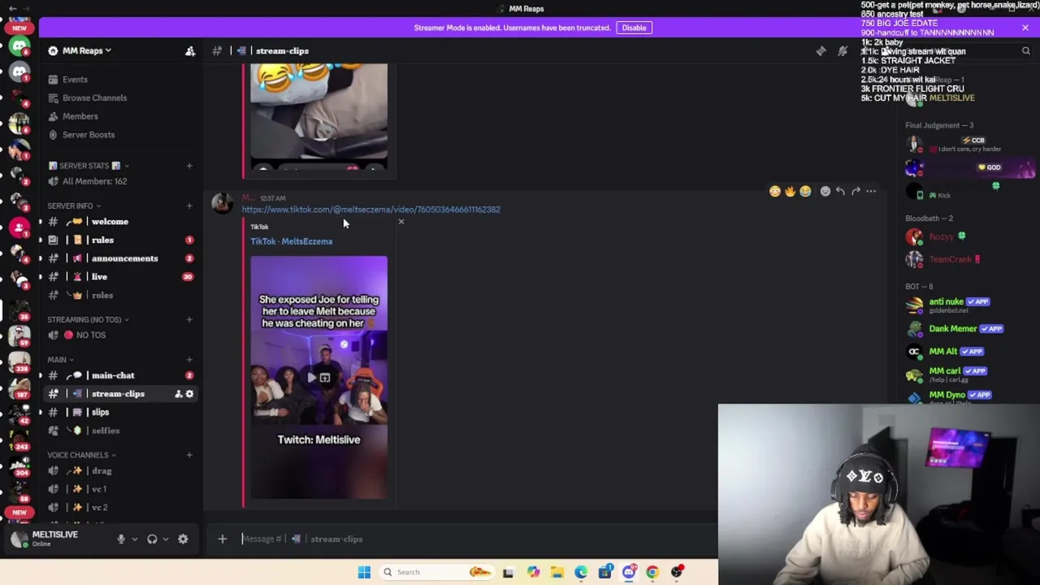Open the welcome channel
Screen dimensions: 1040x585
coord(110,222)
